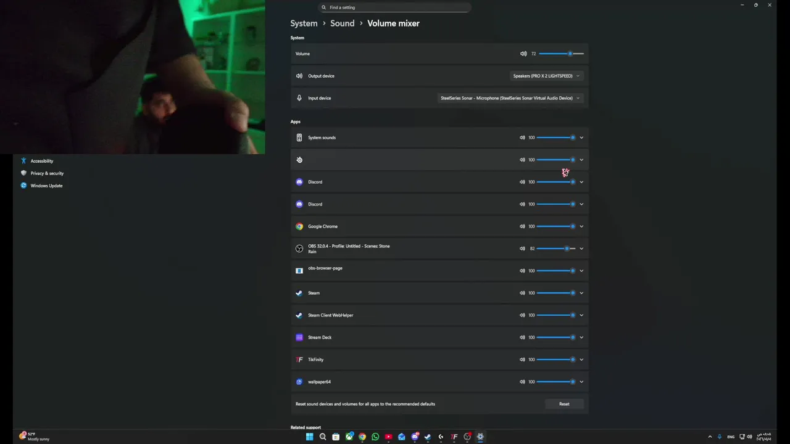Open Logitech G HUB taskbar icon
790x444 pixels.
[441, 437]
